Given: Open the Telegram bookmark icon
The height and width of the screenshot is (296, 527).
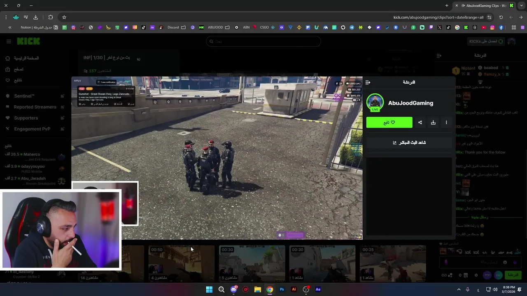Looking at the screenshot, I should tap(352, 28).
